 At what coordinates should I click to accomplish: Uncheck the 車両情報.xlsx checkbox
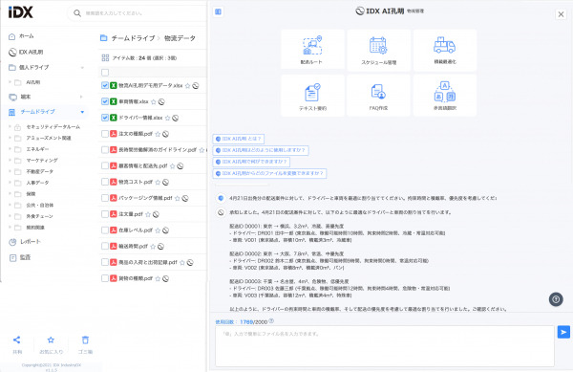point(105,101)
